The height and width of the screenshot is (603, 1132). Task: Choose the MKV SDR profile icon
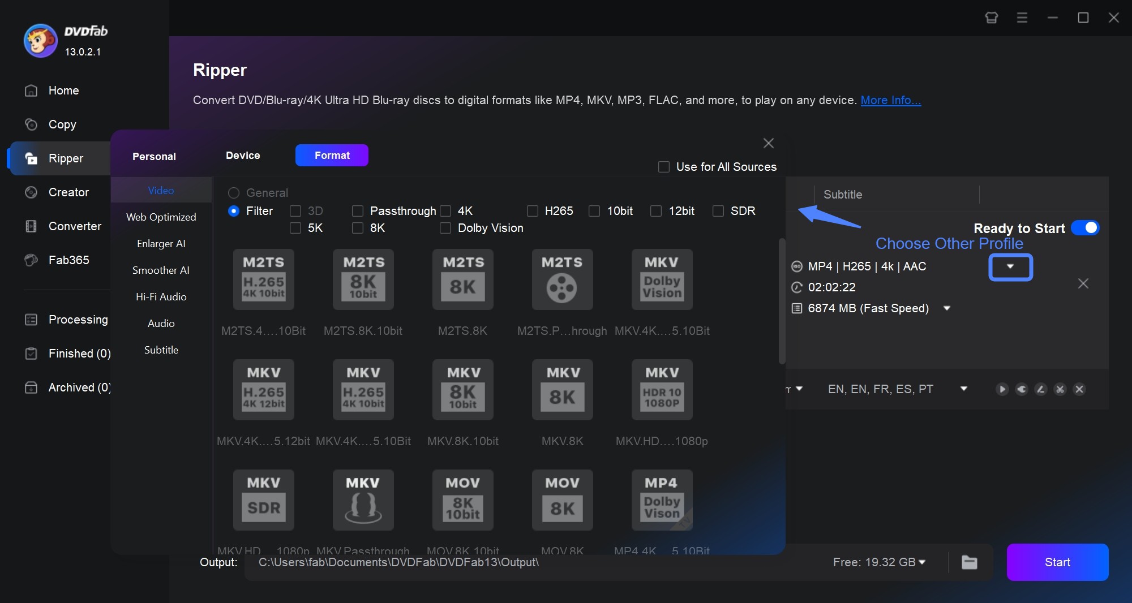[x=264, y=500]
